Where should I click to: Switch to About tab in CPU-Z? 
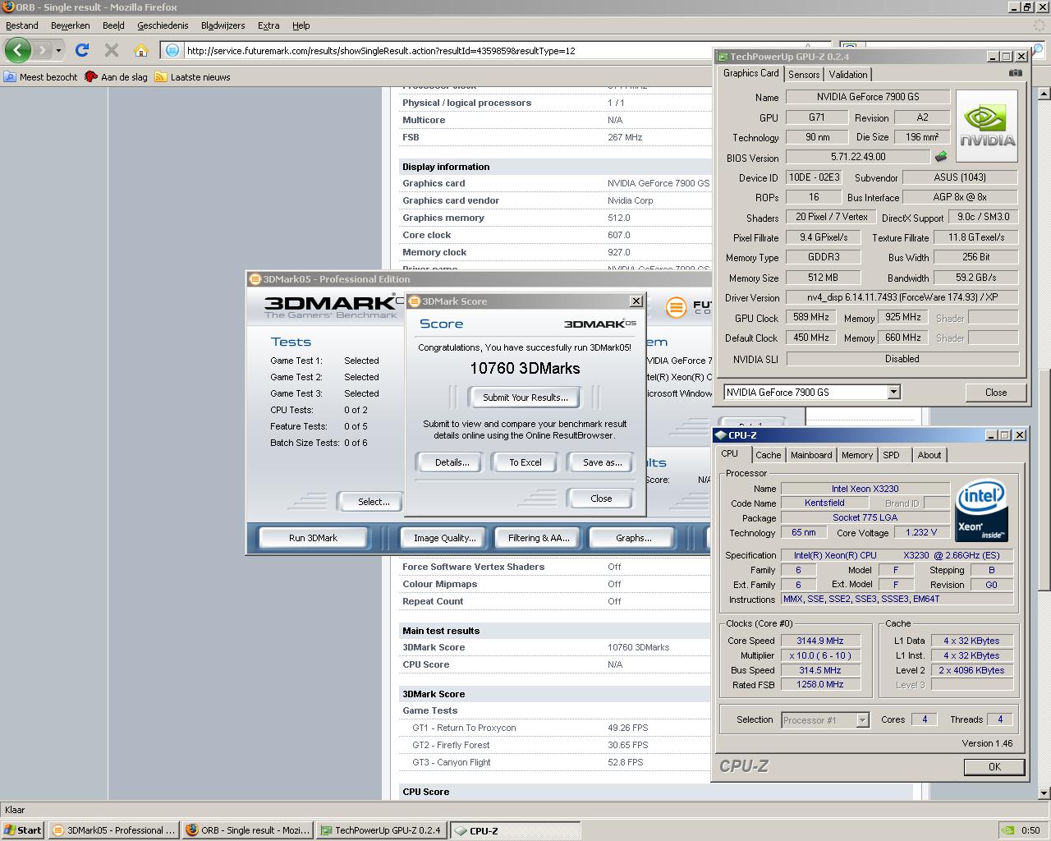(929, 455)
